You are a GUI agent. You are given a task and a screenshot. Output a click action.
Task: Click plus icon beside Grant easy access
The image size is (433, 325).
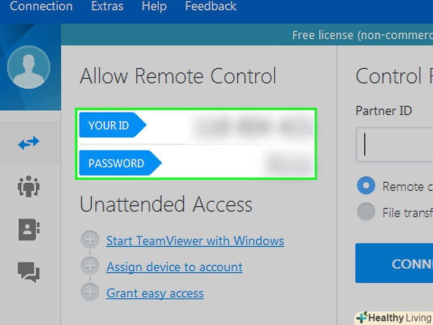click(x=90, y=292)
